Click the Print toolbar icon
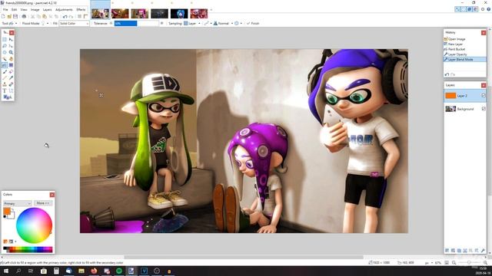The height and width of the screenshot is (276, 492). (24, 16)
